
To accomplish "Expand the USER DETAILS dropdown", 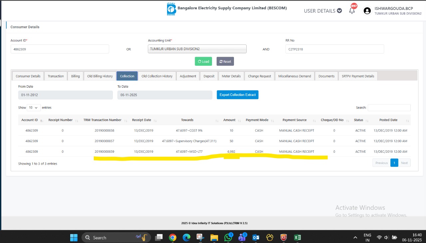I will tap(322, 11).
